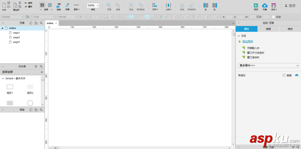
Task: Collapse the index page tree node
Action: click(x=2, y=28)
